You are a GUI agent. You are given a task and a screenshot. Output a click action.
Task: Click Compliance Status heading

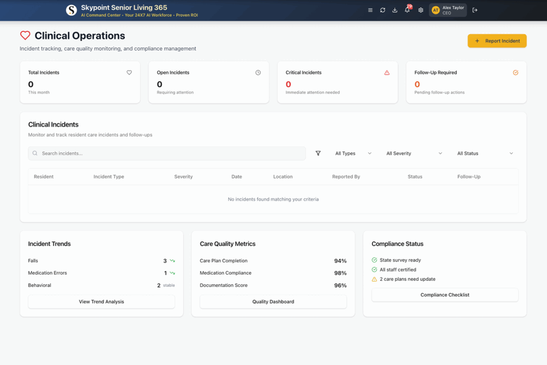pyautogui.click(x=397, y=244)
